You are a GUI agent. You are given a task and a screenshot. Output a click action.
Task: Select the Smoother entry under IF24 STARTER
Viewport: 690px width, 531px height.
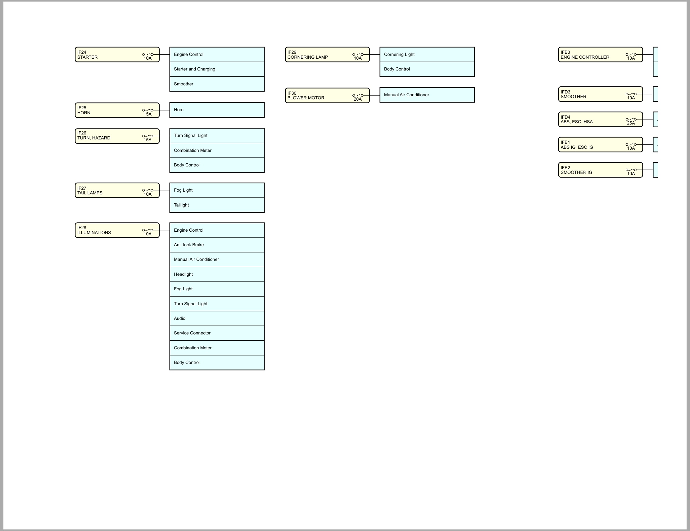217,84
